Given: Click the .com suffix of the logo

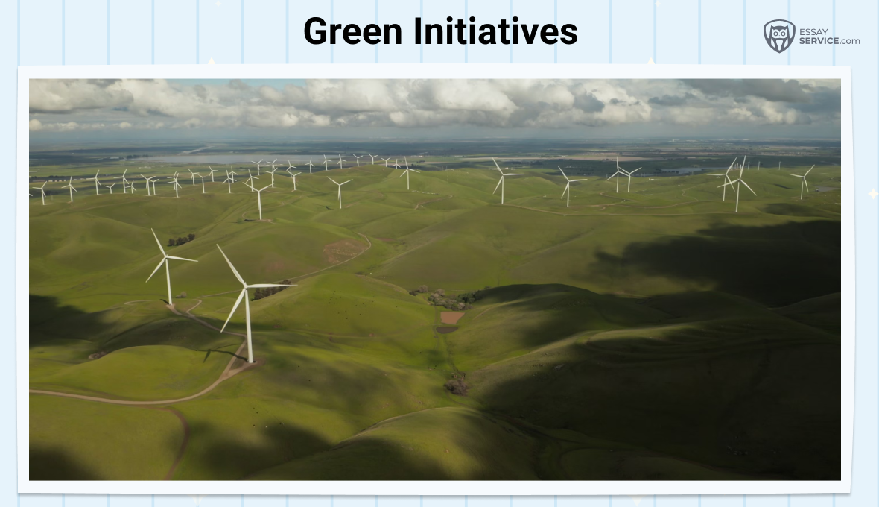Looking at the screenshot, I should pyautogui.click(x=848, y=41).
